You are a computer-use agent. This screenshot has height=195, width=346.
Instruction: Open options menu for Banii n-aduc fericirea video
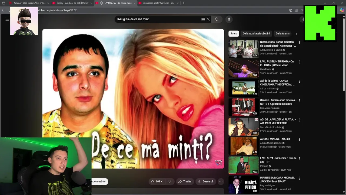click(299, 101)
